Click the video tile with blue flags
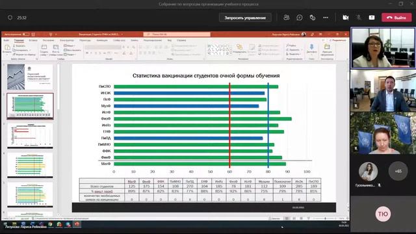The height and width of the screenshot is (234, 416). pyautogui.click(x=383, y=133)
